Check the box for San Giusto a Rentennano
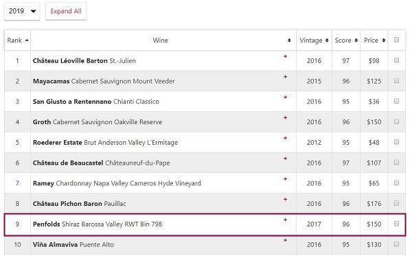 396,101
